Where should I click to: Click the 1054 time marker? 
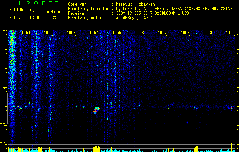[94, 33]
